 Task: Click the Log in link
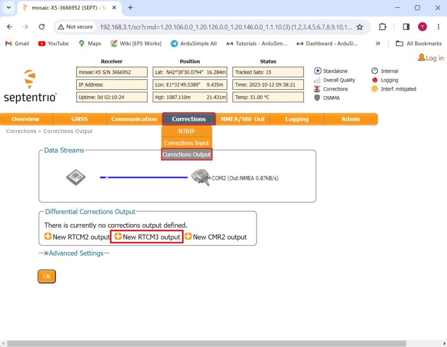431,58
